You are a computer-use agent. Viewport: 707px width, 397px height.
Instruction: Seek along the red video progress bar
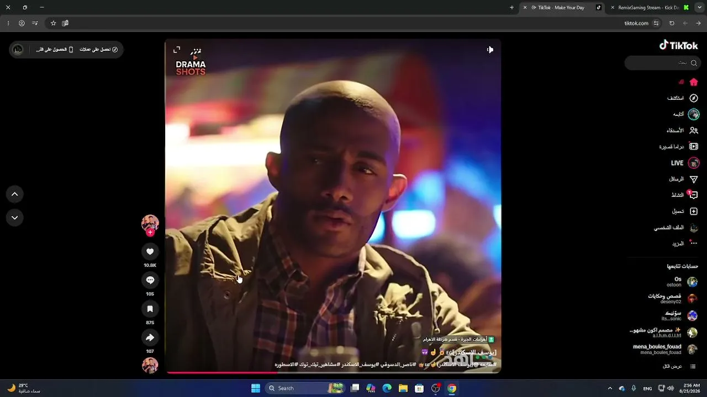[333, 372]
